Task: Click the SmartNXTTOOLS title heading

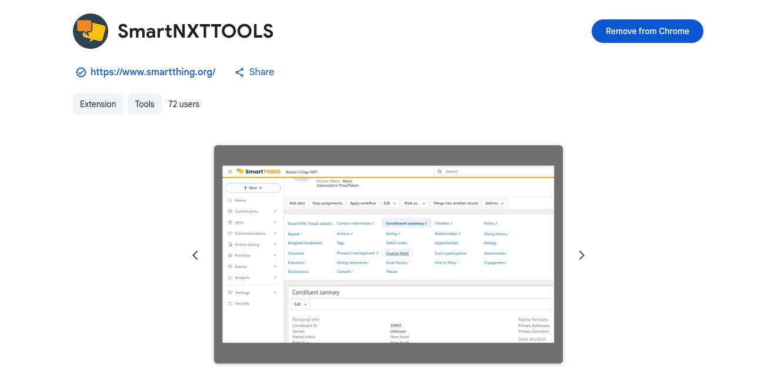Action: coord(196,31)
